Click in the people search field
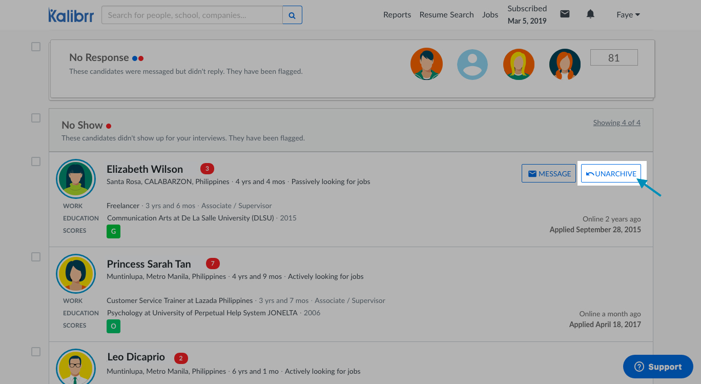 click(x=192, y=15)
